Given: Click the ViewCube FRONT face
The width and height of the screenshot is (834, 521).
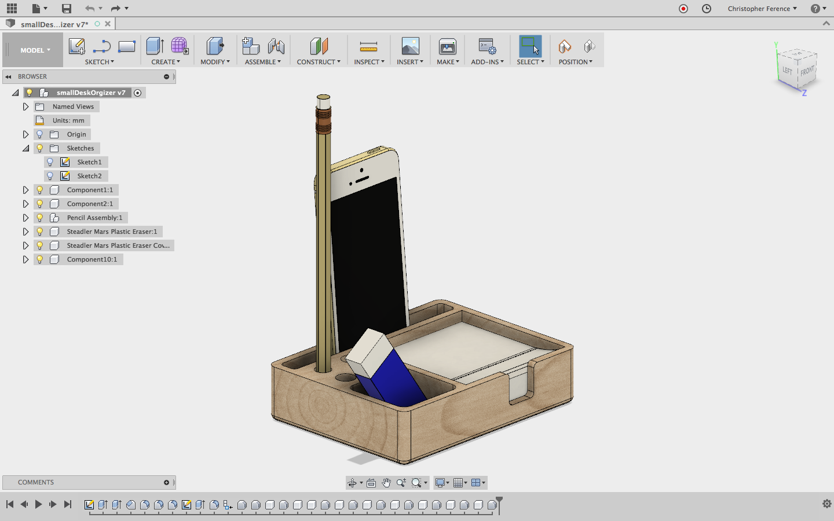Looking at the screenshot, I should 807,71.
